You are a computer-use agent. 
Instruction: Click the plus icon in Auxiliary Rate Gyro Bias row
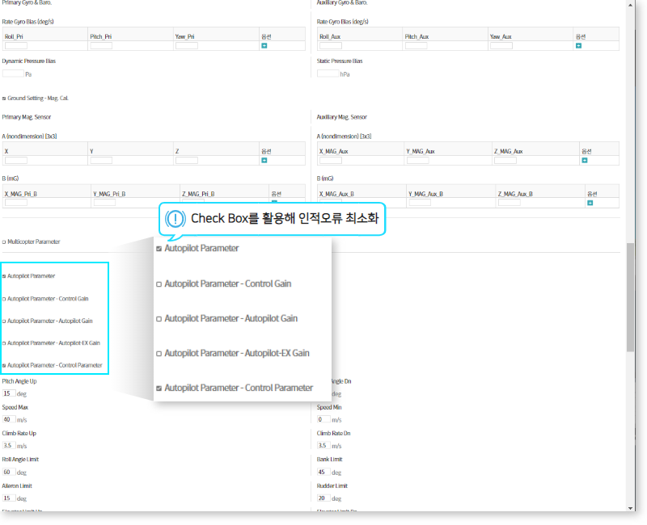point(578,46)
